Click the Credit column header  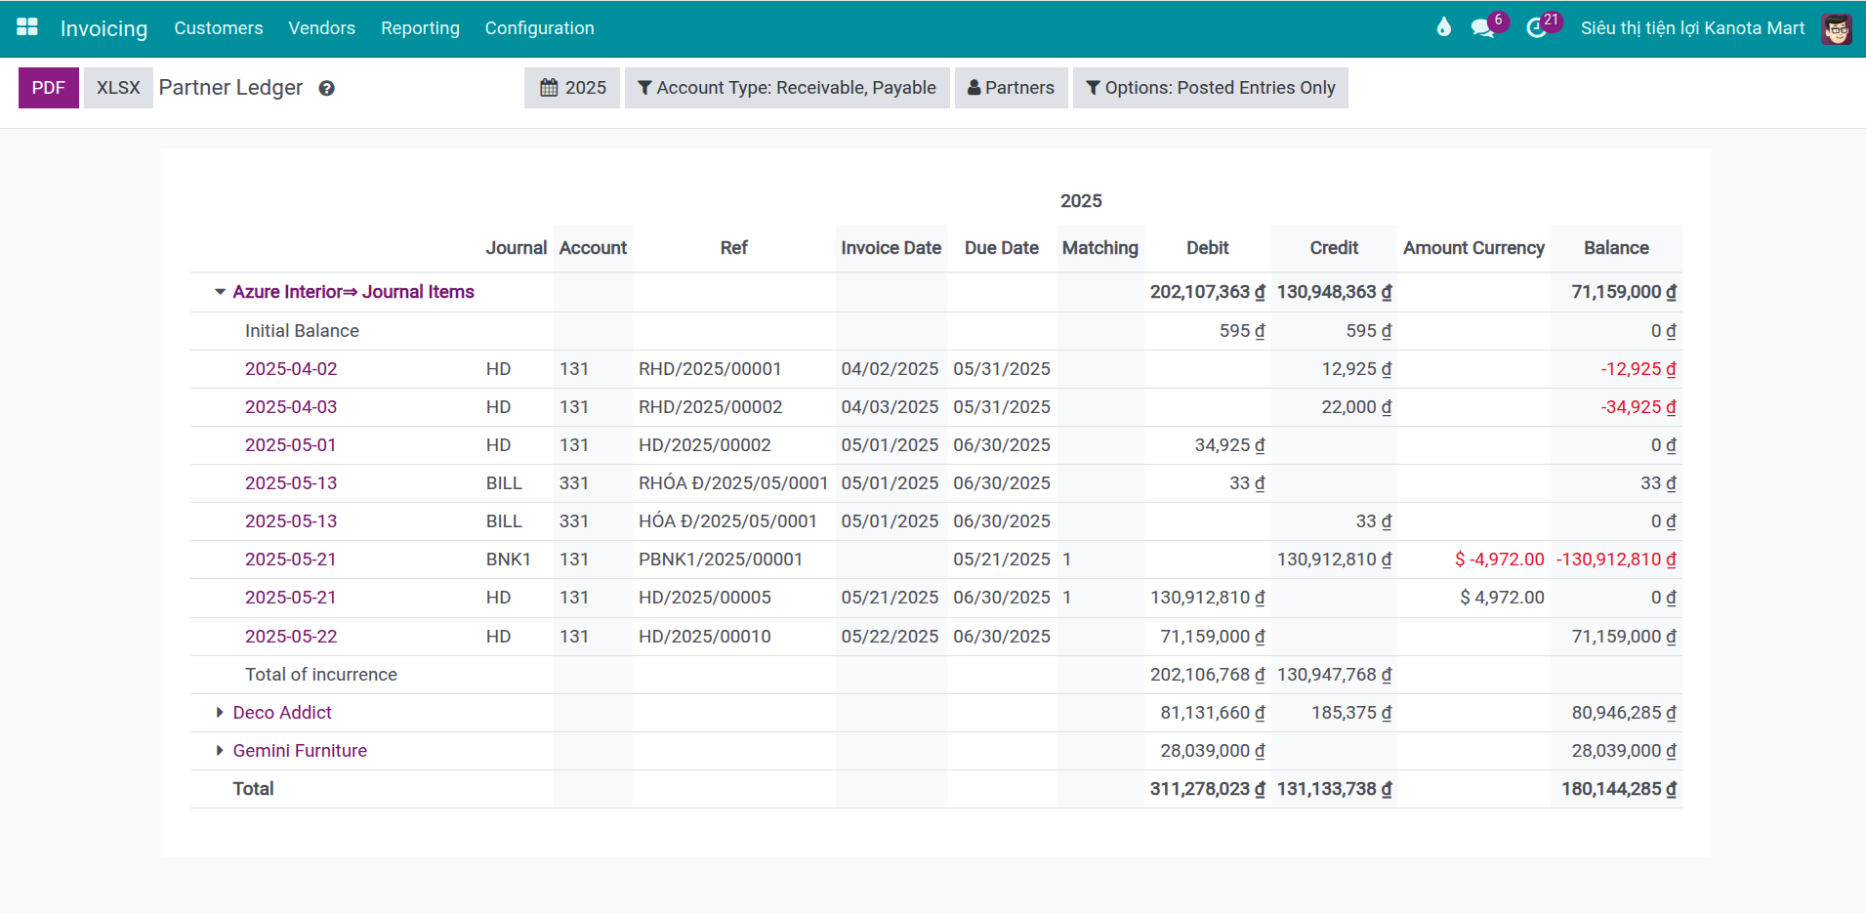click(1334, 248)
